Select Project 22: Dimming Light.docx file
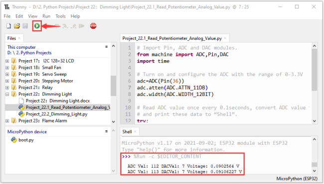 pyautogui.click(x=58, y=101)
